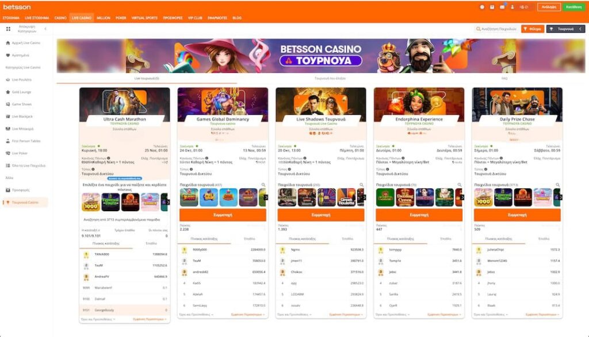The image size is (589, 337).
Task: Select the Έπαθλα tab in Endorphina Experience card
Action: tap(446, 238)
